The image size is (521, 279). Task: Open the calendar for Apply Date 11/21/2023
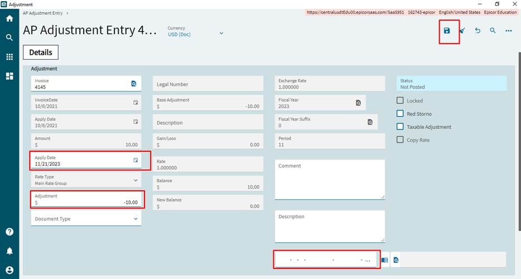tap(136, 160)
